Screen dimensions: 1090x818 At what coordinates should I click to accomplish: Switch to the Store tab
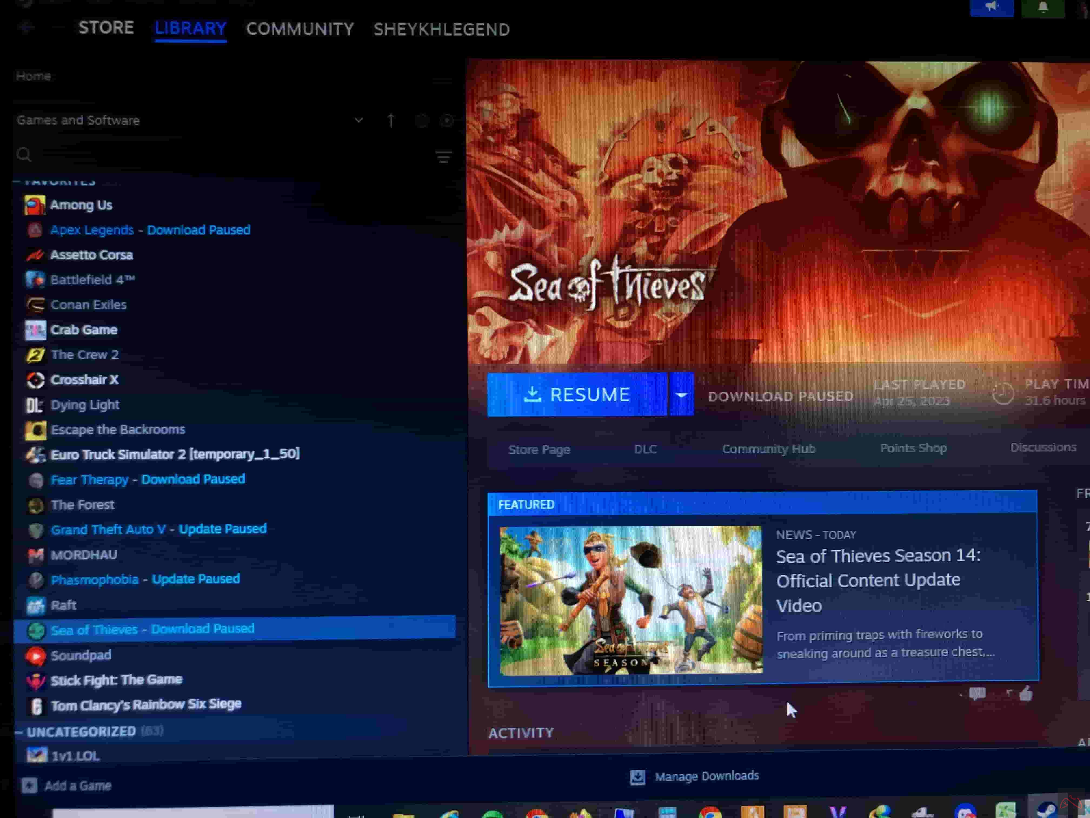(x=107, y=28)
